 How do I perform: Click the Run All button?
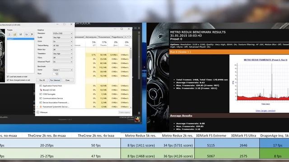[x=42, y=80]
